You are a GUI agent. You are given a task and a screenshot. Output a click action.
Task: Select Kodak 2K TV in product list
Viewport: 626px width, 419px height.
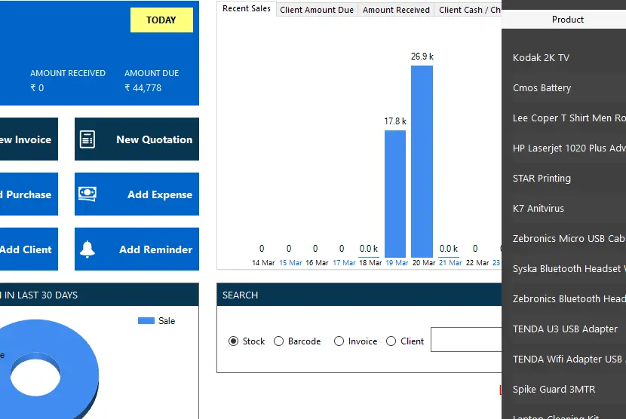point(541,58)
